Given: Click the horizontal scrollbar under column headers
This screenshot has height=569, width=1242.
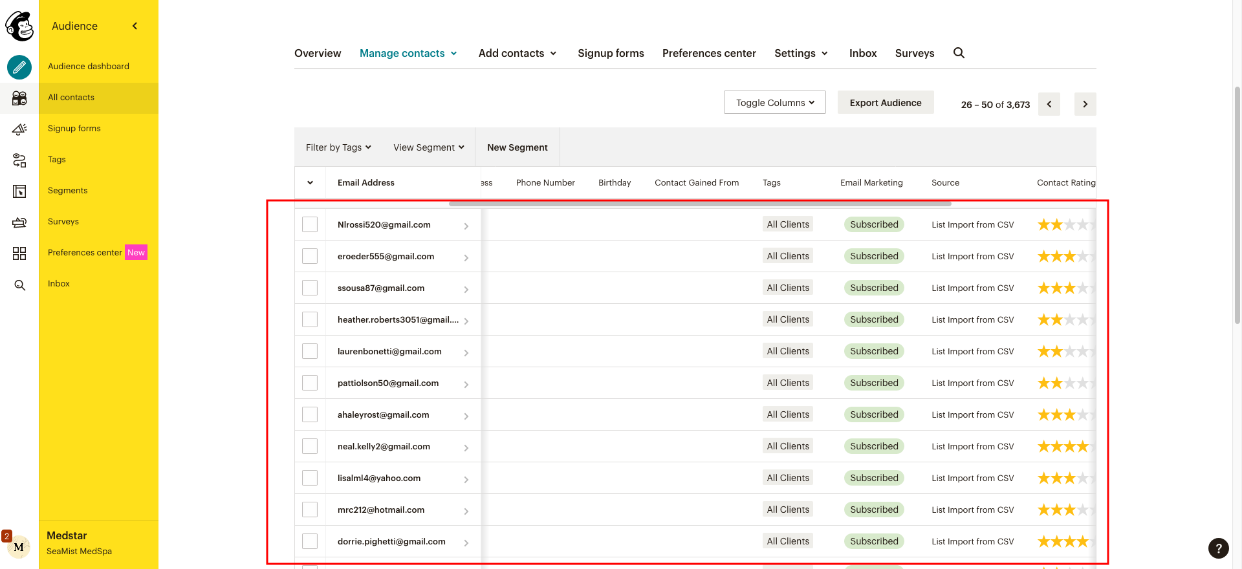Looking at the screenshot, I should [700, 204].
